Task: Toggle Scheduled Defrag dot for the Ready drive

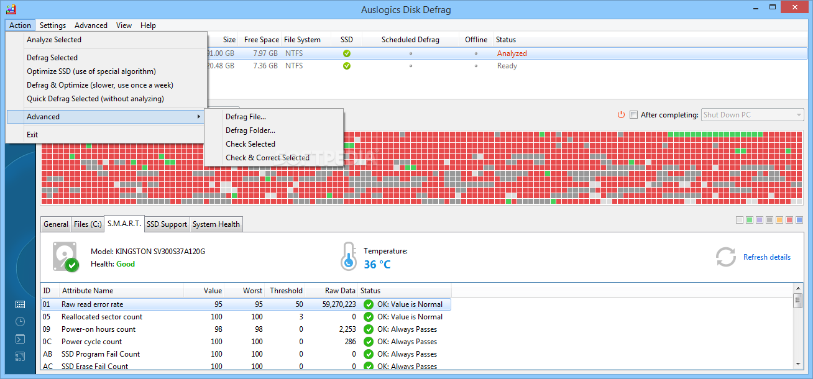Action: tap(410, 66)
